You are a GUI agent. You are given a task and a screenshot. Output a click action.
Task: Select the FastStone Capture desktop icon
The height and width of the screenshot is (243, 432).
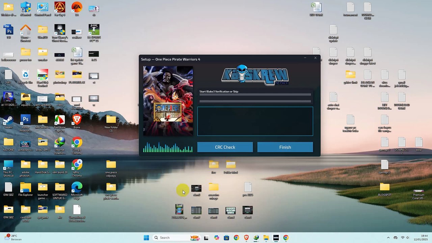pyautogui.click(x=60, y=124)
